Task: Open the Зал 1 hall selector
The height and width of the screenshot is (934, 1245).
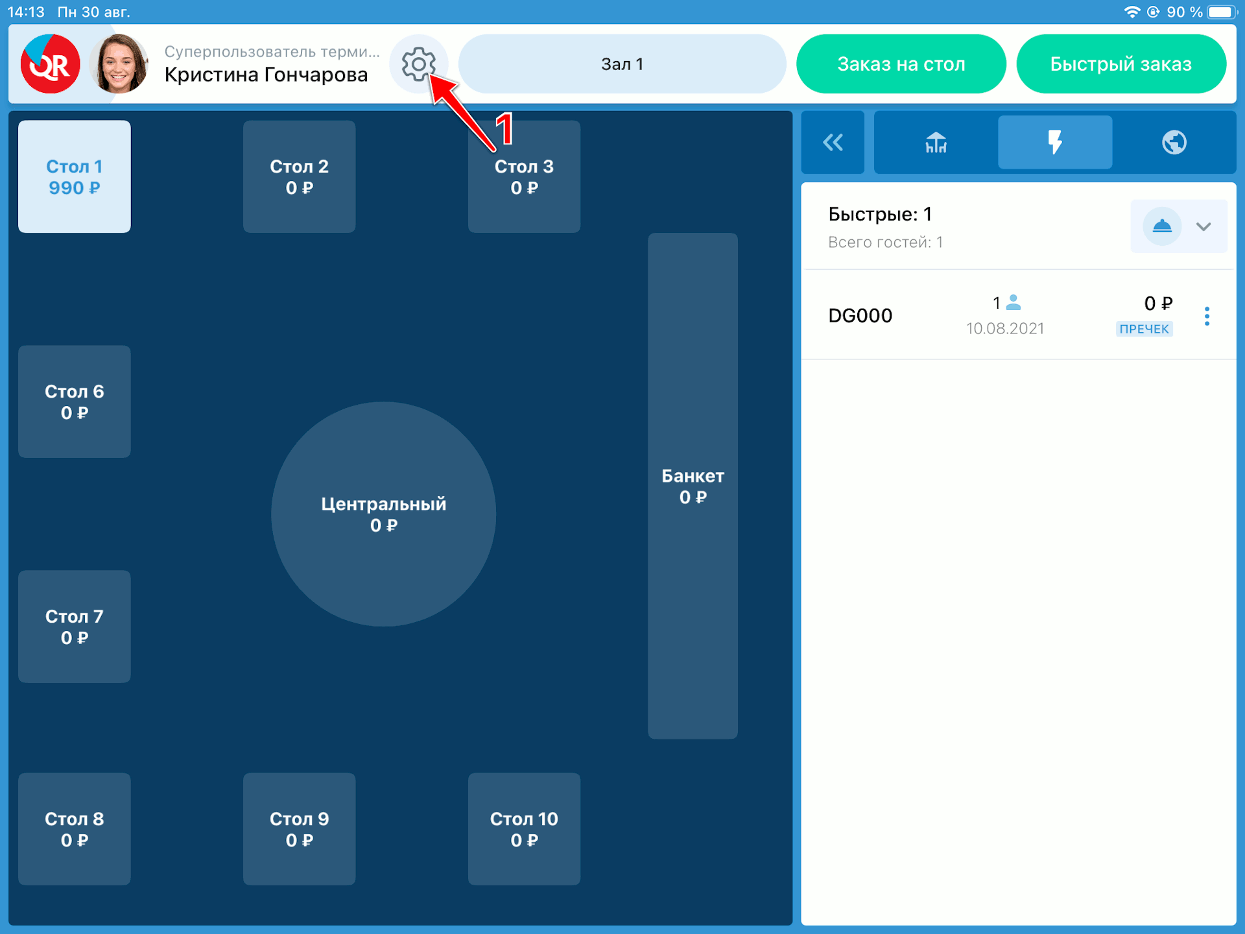Action: pos(622,64)
